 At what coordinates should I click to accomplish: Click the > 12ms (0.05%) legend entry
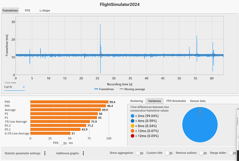point(145,136)
